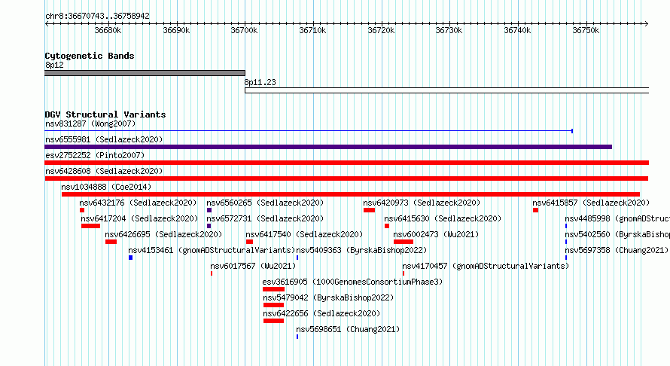670x366 pixels.
Task: Click nsv6017567 (Wu2021) label
Action: [253, 266]
